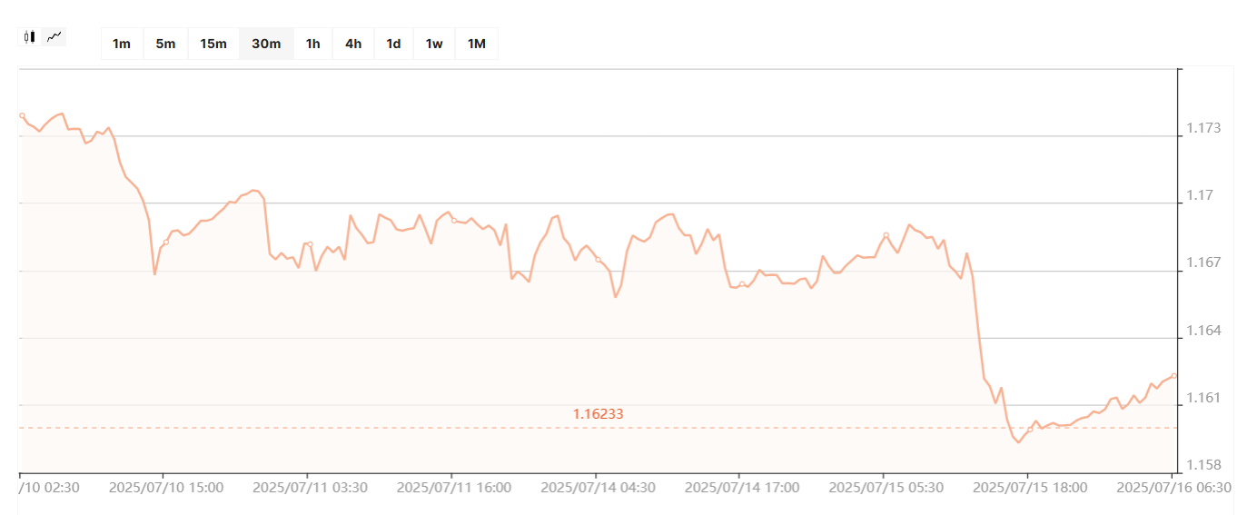1257x515 pixels.
Task: Click the 1.173 price axis label
Action: pos(1203,129)
